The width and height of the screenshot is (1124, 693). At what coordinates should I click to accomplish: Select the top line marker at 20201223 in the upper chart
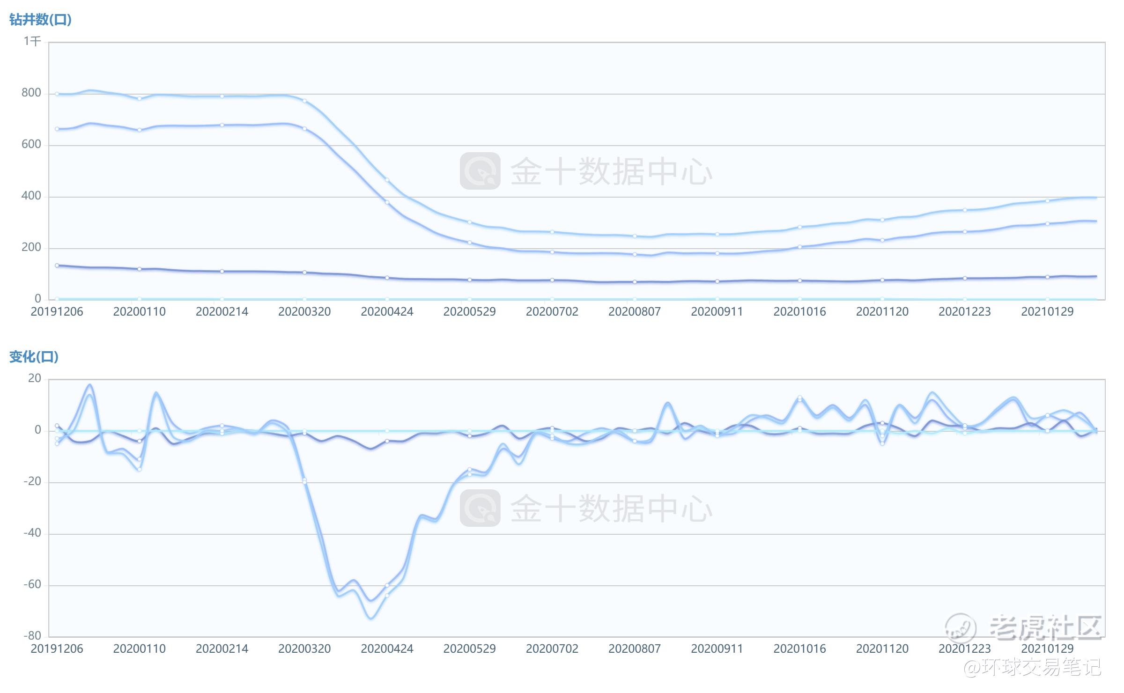point(965,210)
